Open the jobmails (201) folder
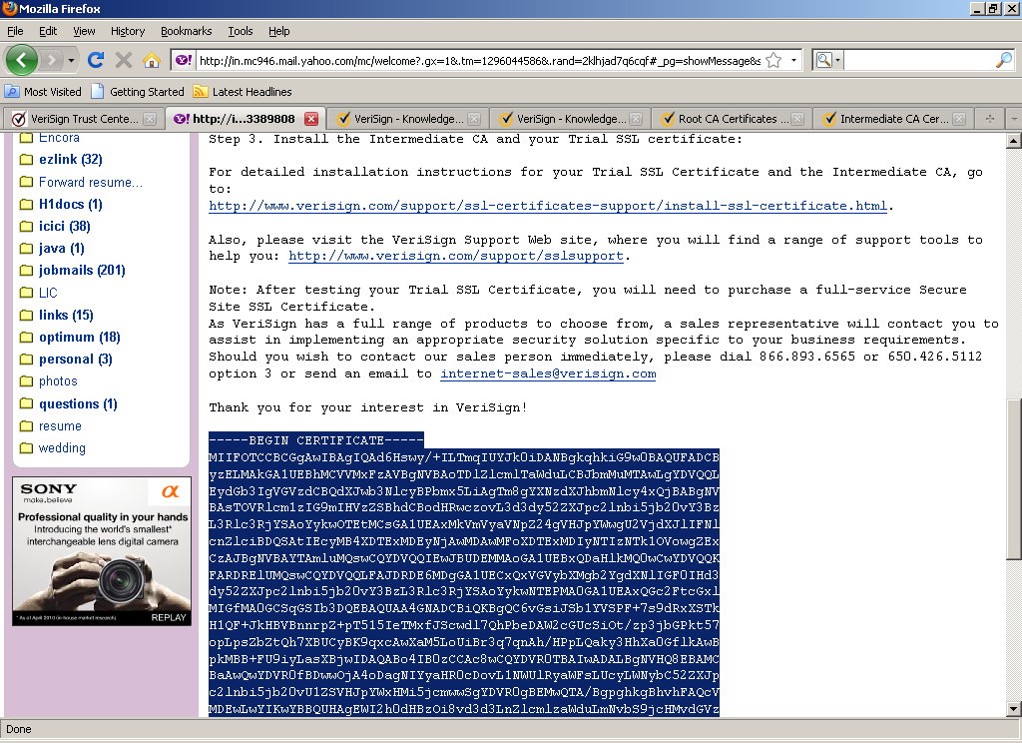The width and height of the screenshot is (1022, 743). click(82, 270)
